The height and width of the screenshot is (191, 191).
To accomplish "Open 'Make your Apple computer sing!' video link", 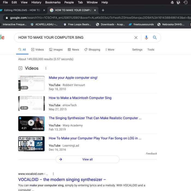I will pyautogui.click(x=73, y=78).
